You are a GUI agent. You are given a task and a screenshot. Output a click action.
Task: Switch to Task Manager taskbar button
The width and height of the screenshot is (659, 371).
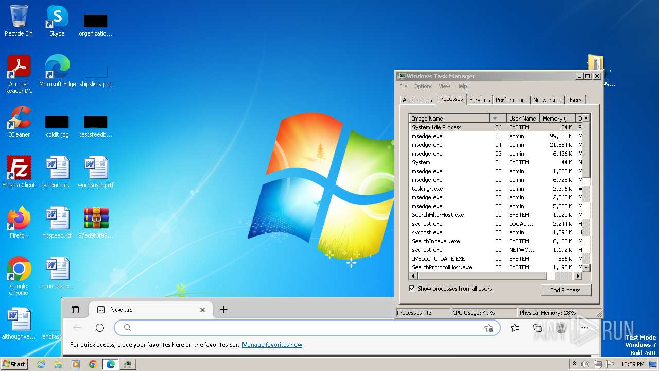tap(128, 364)
